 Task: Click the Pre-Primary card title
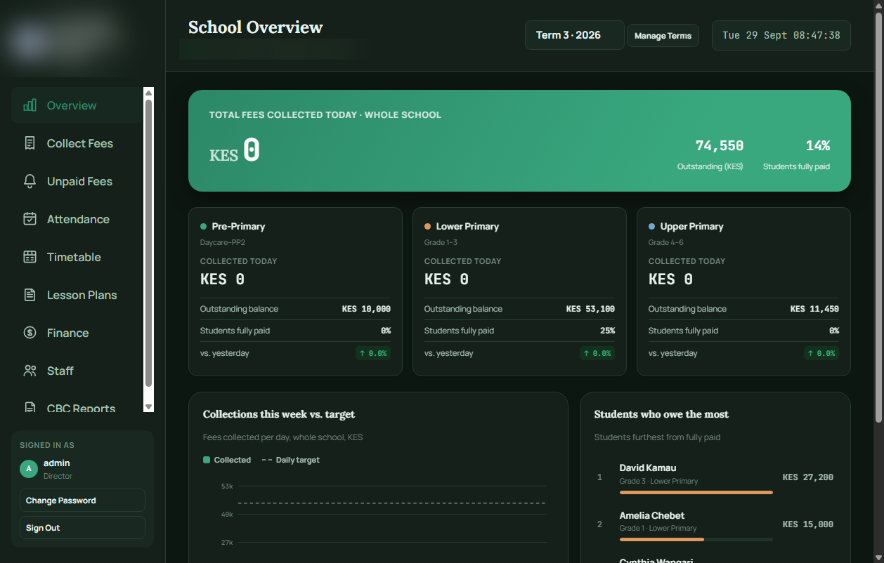point(238,227)
